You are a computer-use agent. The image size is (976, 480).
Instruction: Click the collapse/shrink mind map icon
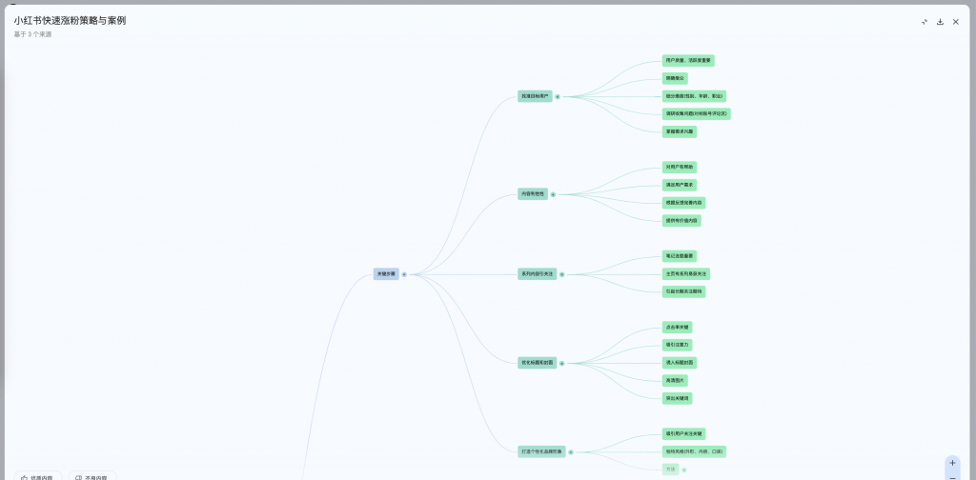click(925, 22)
